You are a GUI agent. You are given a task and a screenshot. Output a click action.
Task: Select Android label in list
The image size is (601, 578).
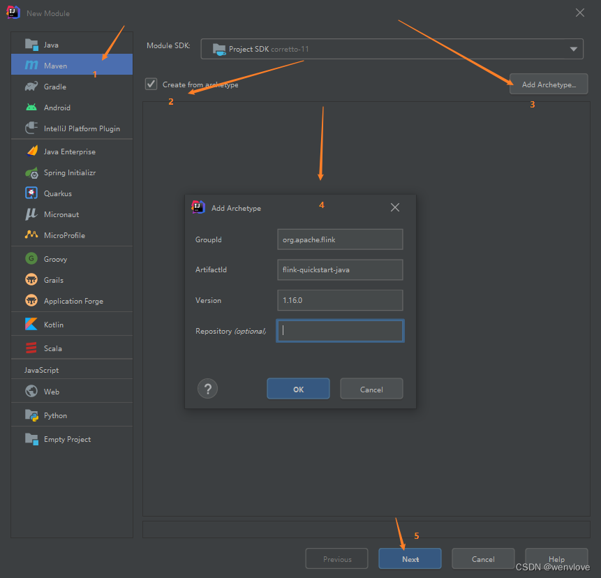click(x=57, y=108)
